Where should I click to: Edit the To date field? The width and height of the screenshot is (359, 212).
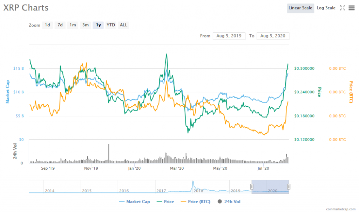coord(273,36)
